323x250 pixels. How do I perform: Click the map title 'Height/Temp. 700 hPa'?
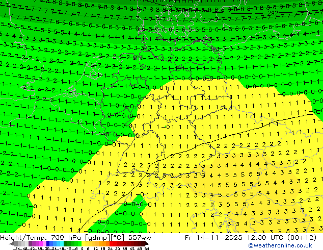tap(41, 238)
